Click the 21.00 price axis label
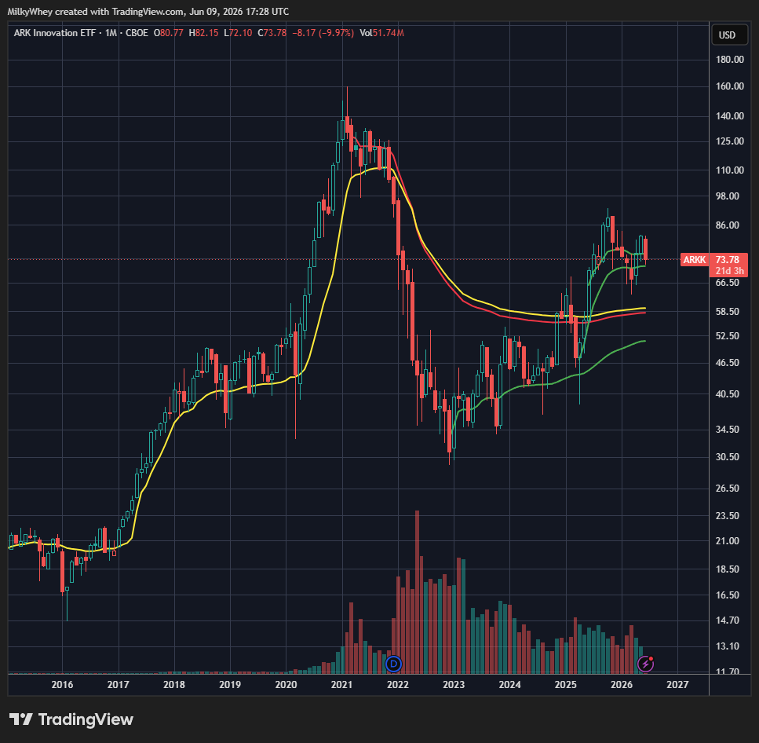 click(728, 541)
